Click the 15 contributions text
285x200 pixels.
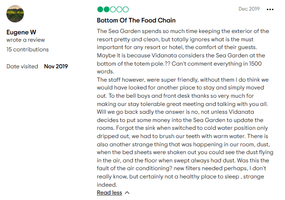pos(28,50)
